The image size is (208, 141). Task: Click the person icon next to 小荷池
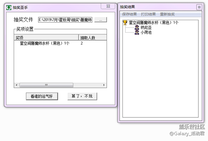click(137, 33)
